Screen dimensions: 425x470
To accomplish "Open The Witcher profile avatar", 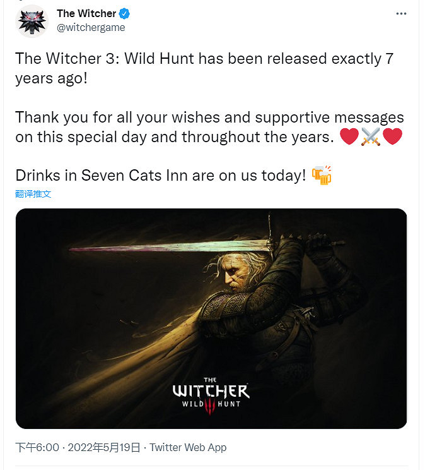I will click(x=32, y=20).
